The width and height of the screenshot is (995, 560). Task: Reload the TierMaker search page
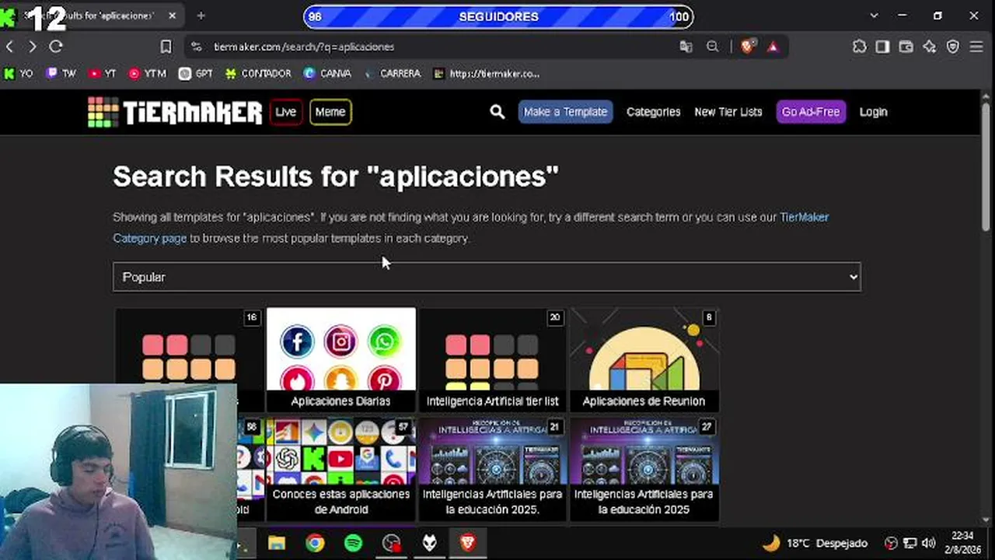(56, 47)
